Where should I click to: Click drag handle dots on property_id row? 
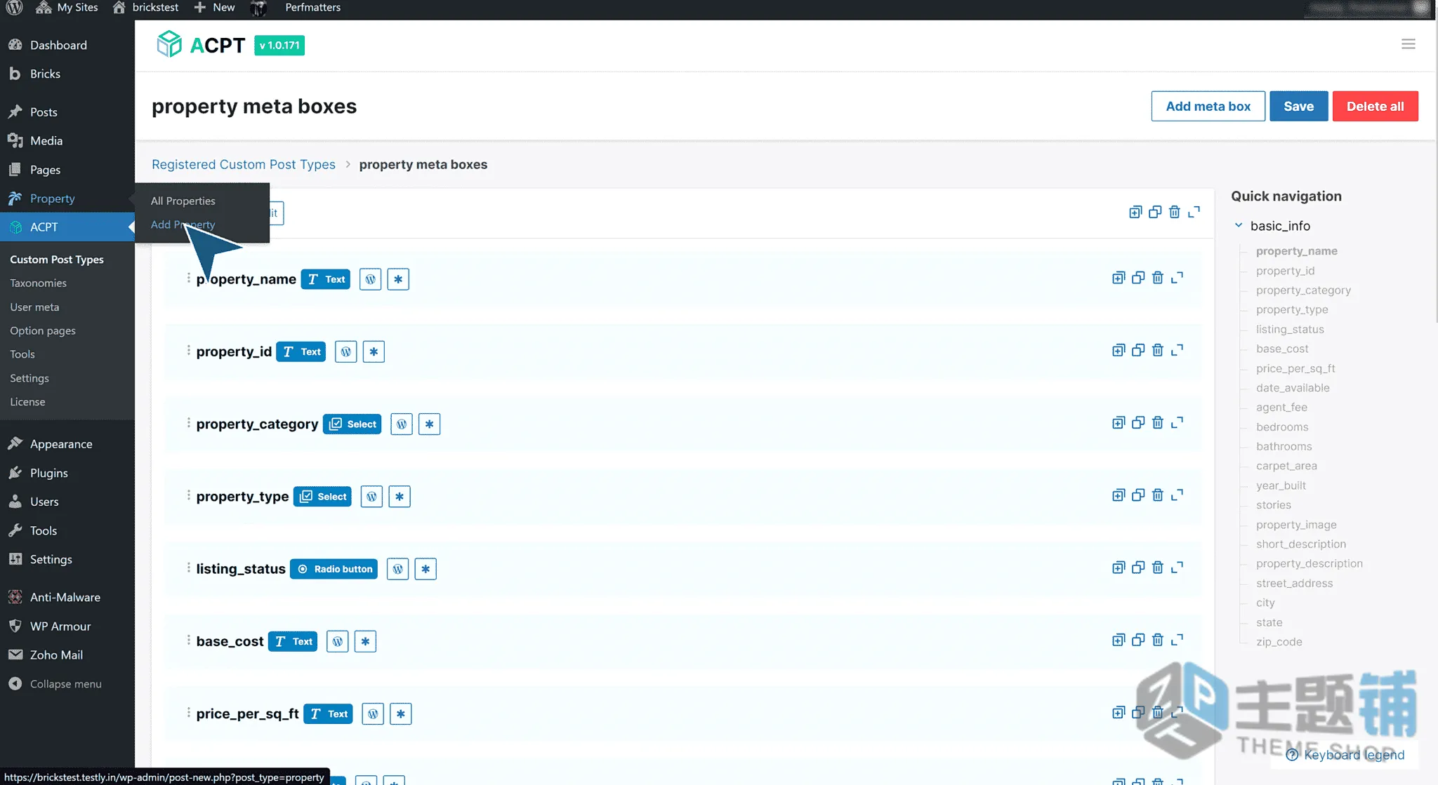coord(188,351)
